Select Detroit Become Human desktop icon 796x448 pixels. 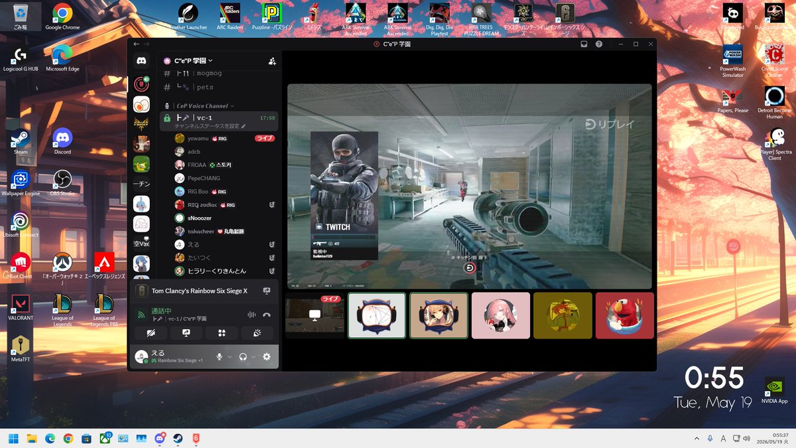click(x=774, y=102)
